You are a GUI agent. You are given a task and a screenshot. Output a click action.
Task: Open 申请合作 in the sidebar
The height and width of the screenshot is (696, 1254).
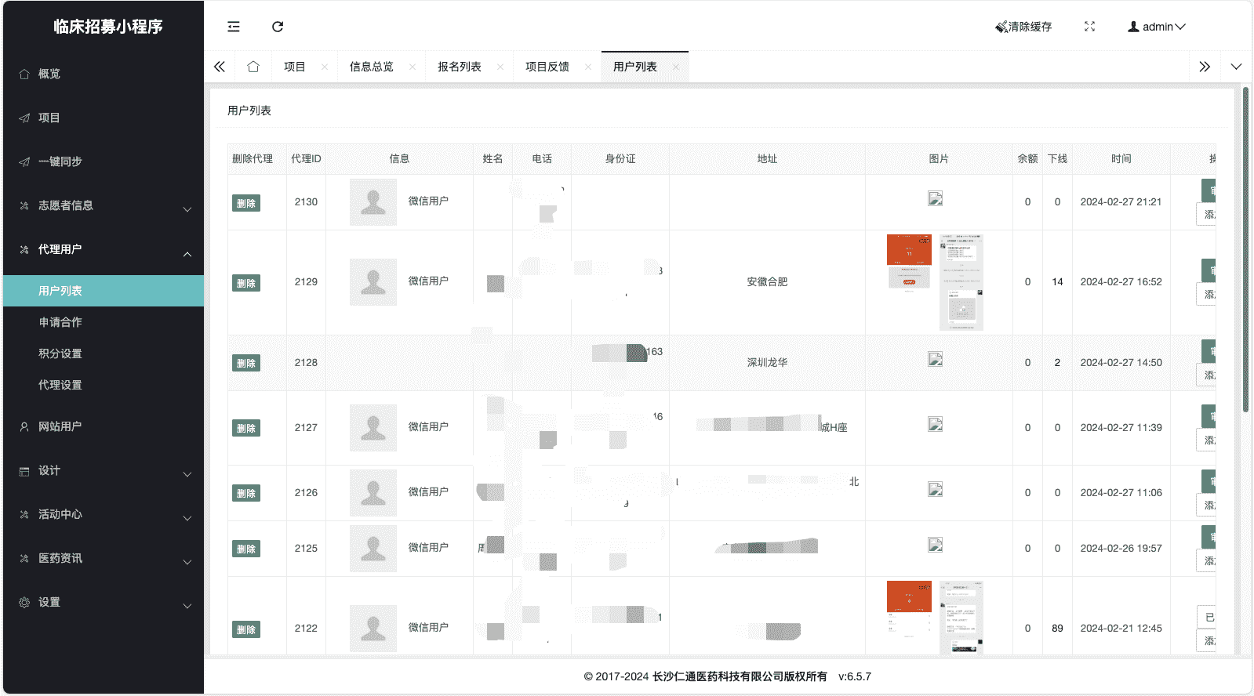tap(60, 322)
